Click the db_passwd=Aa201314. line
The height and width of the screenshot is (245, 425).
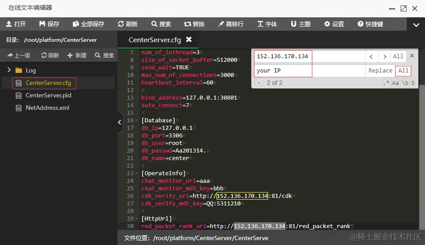173,151
